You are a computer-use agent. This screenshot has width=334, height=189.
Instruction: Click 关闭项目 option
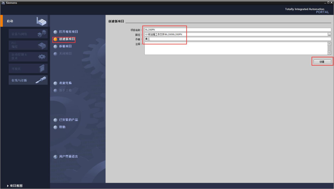click(x=65, y=54)
